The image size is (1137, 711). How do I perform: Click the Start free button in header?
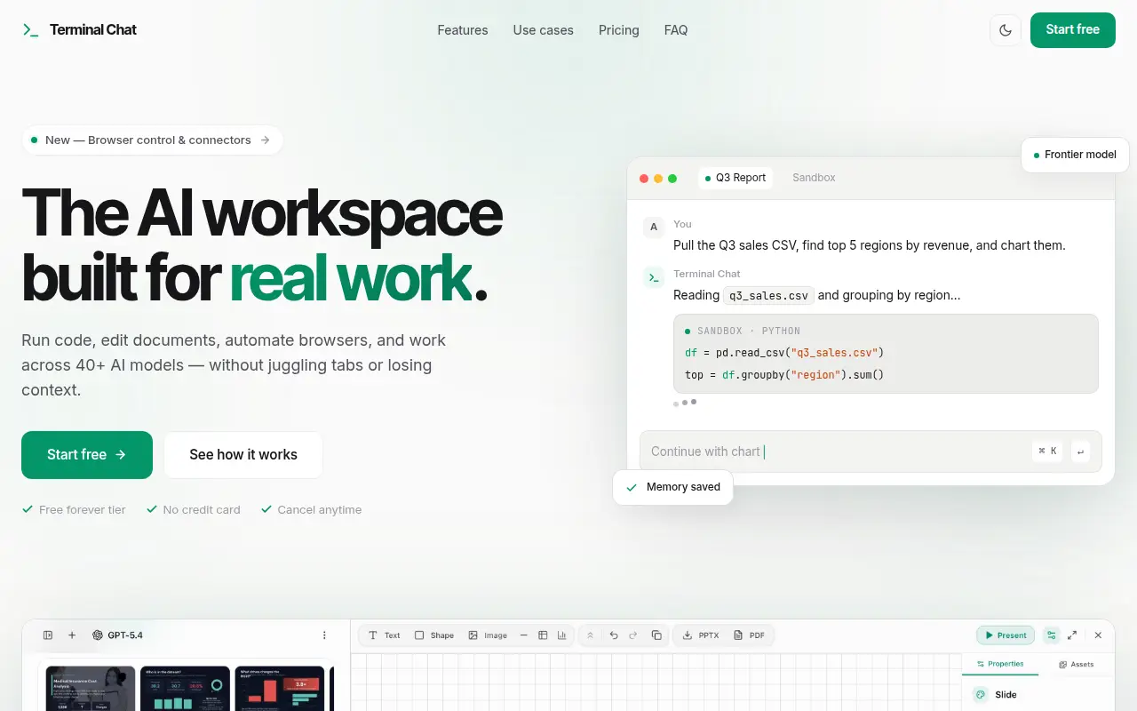pos(1073,30)
